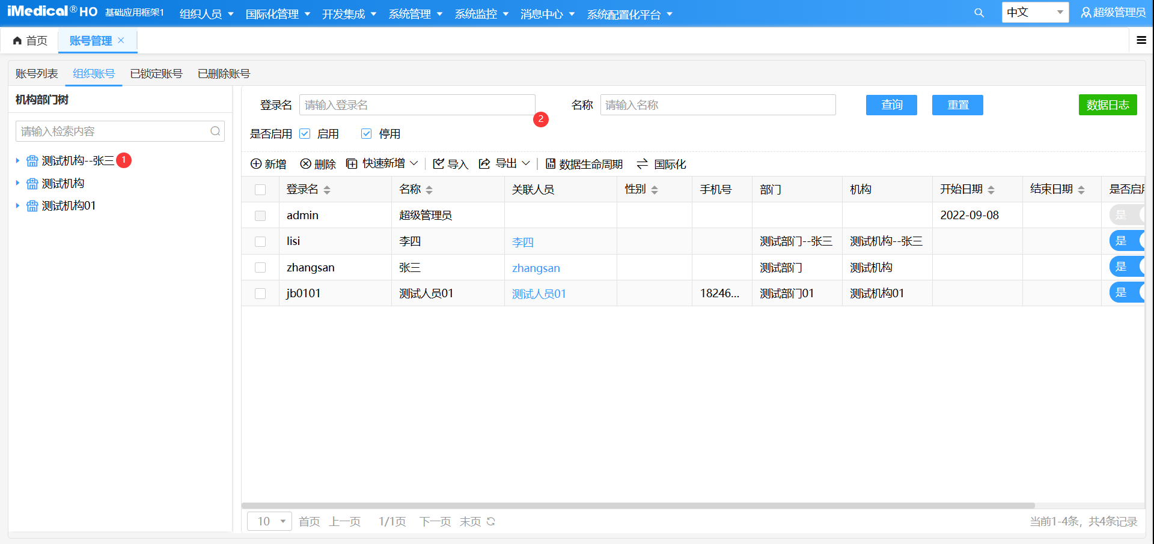
Task: Open the hamburger menu icon at right
Action: [1141, 40]
